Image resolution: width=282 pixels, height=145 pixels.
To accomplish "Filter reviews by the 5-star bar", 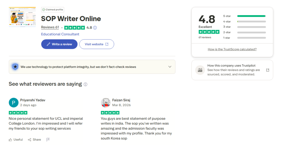I will (x=251, y=16).
